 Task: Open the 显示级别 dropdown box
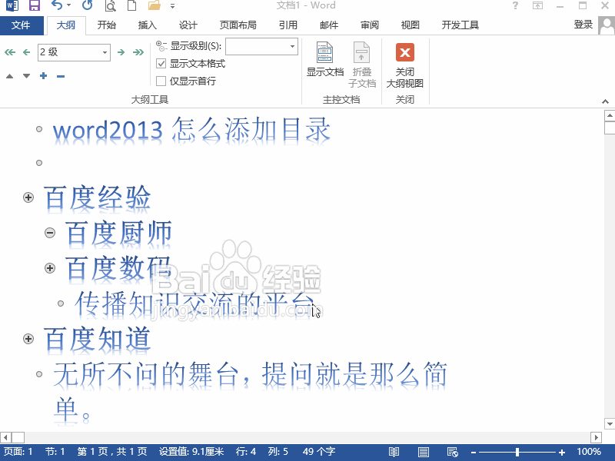click(261, 46)
